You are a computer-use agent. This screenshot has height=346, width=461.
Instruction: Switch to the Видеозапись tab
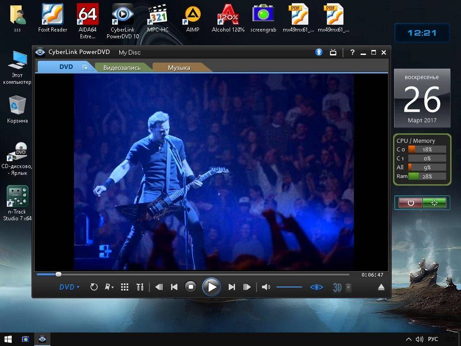tap(122, 68)
